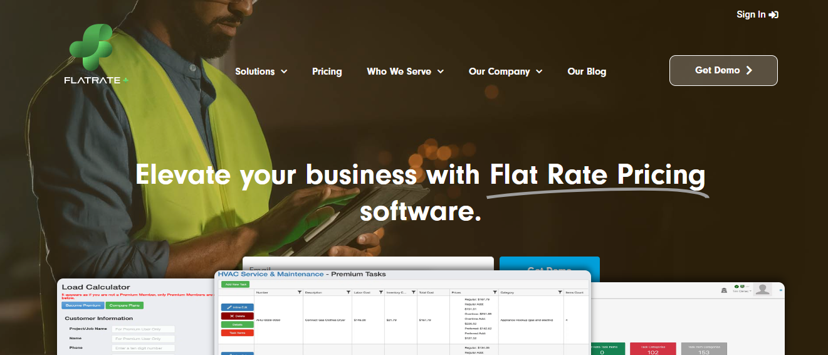Click the Description column filter icon

[x=348, y=292]
